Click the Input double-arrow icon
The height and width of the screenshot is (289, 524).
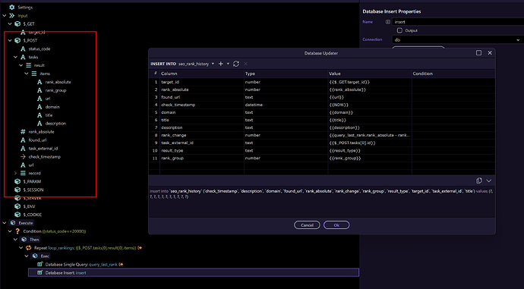12,15
